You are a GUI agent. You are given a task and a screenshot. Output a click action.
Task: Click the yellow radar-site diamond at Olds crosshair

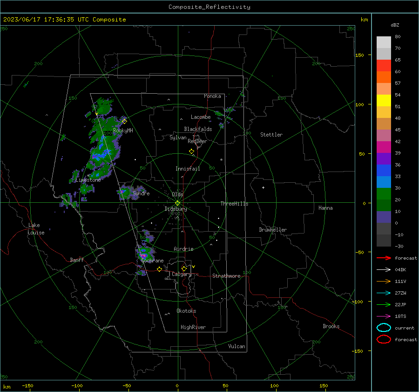[177, 203]
